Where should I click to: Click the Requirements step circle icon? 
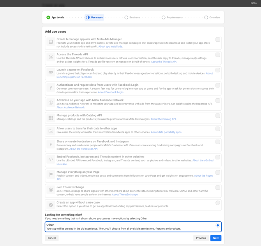[164, 17]
